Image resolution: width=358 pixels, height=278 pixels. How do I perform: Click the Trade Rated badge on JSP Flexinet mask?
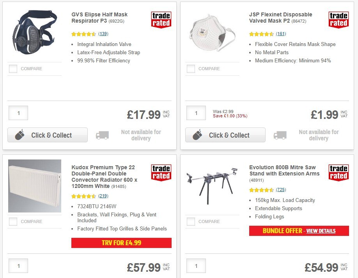338,19
